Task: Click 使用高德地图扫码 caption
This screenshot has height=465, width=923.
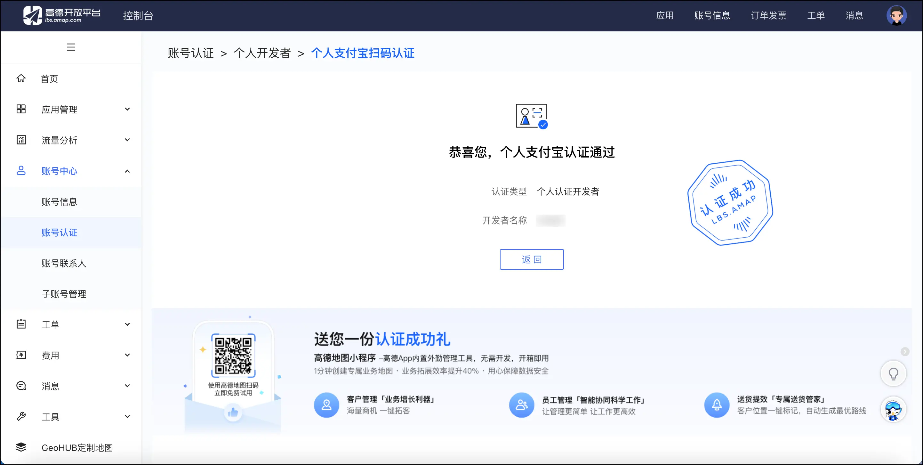Action: pos(233,385)
